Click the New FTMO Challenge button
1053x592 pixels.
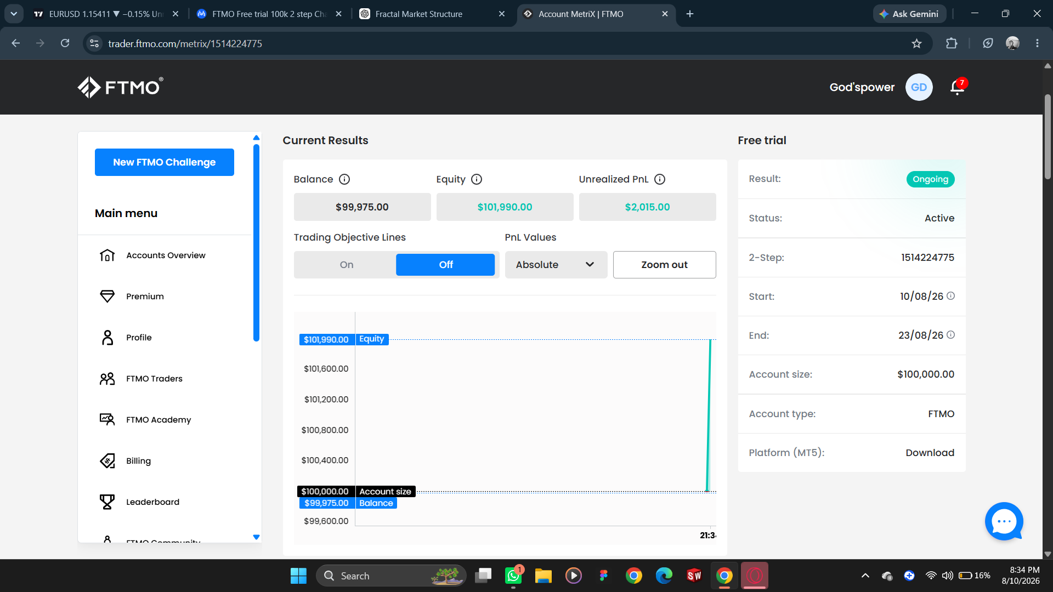coord(165,162)
